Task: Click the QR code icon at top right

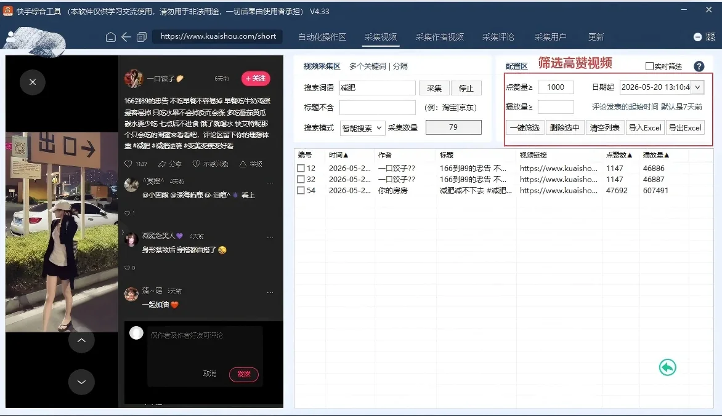Action: coord(711,37)
